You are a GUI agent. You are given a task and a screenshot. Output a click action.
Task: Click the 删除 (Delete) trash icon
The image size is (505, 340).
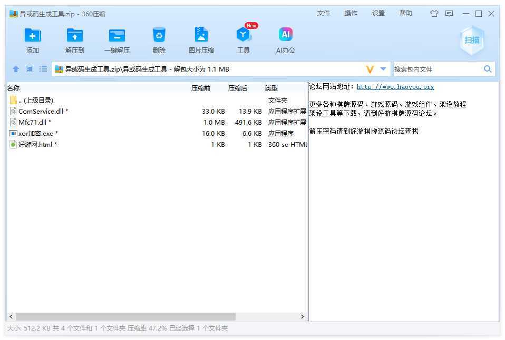(x=159, y=36)
